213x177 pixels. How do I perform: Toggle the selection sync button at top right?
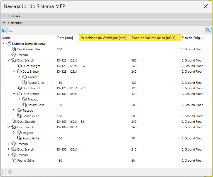pos(208,30)
